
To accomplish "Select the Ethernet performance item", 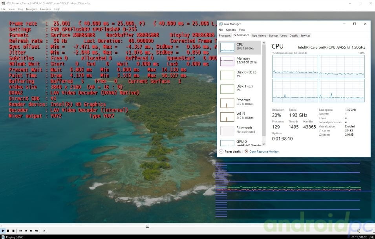I will click(x=240, y=103).
